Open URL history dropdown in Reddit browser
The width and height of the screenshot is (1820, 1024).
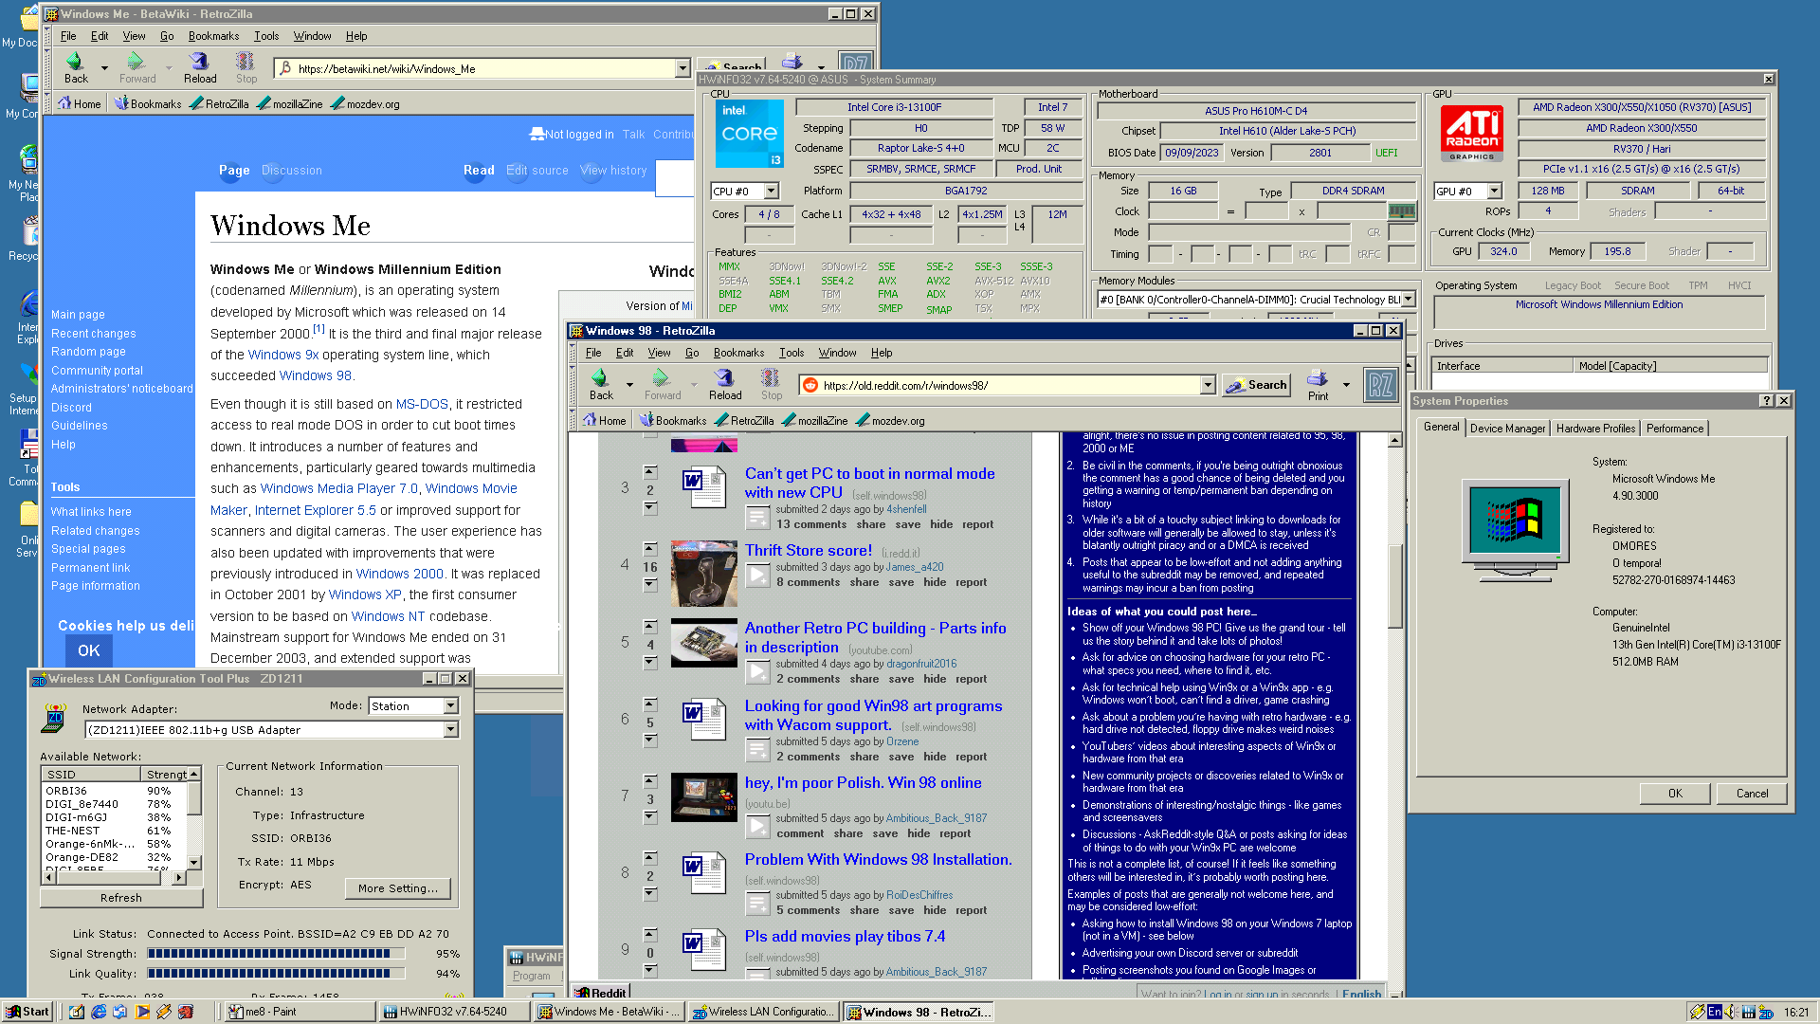(x=1208, y=385)
